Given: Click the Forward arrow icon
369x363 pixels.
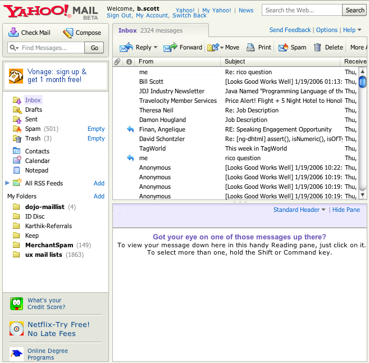Looking at the screenshot, I should (170, 48).
